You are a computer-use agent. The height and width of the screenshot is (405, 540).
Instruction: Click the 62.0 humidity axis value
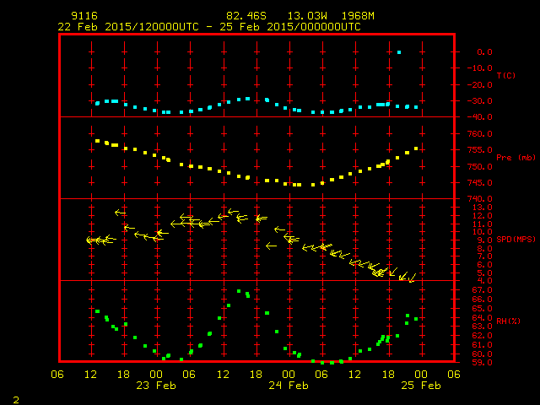(x=482, y=336)
